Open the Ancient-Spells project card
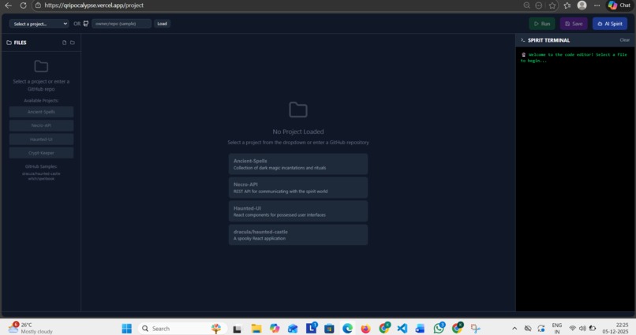 [x=298, y=164]
